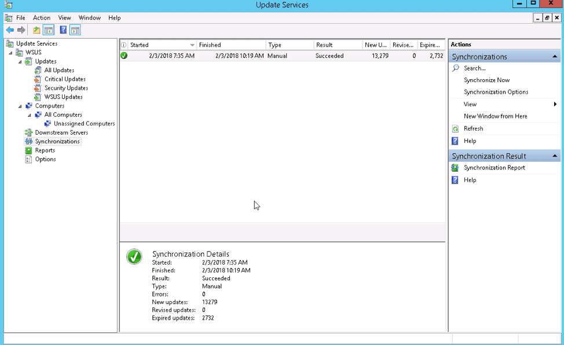
Task: Click the Refresh icon in Actions pane
Action: pos(456,129)
